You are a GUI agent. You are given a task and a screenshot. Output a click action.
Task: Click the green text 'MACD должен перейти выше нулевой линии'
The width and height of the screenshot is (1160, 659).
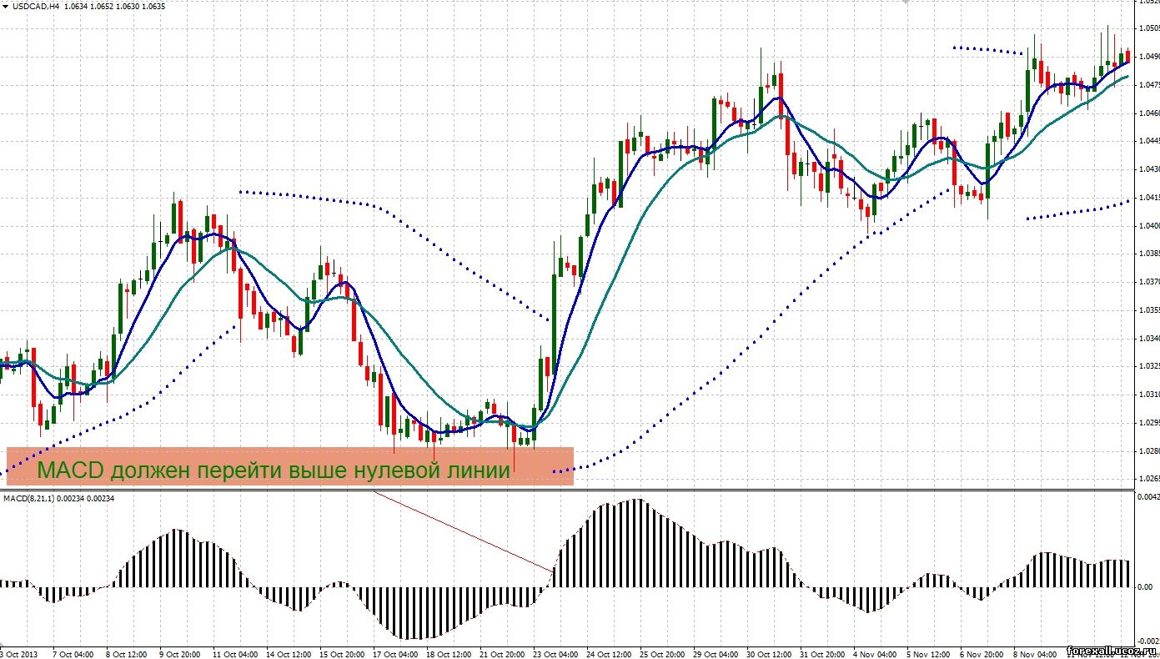point(274,470)
